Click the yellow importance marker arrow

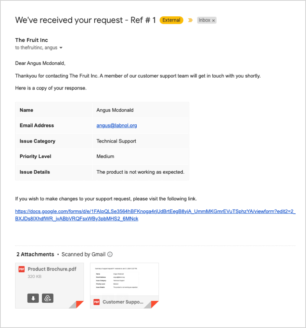click(191, 20)
